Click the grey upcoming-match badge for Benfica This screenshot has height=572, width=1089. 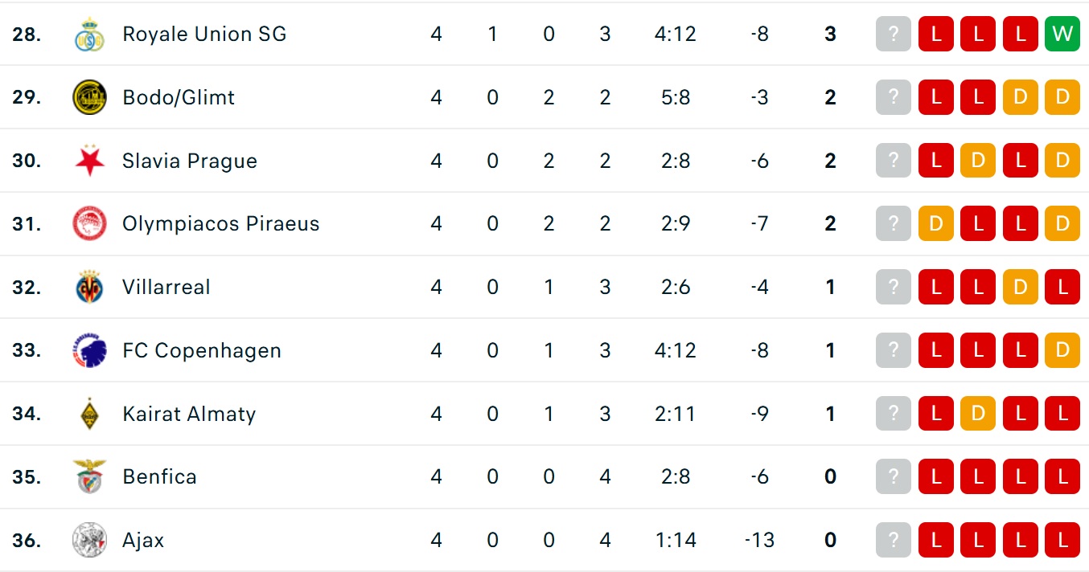(x=894, y=477)
